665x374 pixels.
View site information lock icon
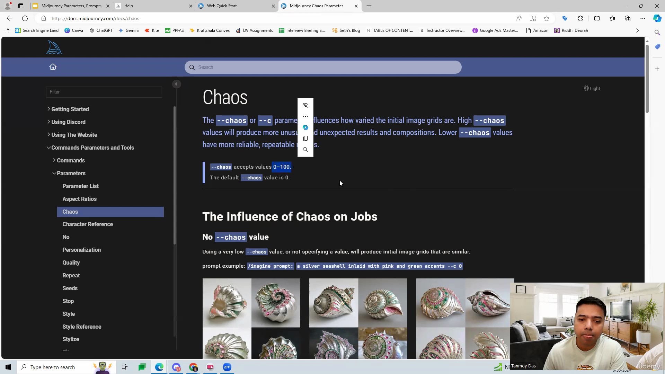click(44, 18)
